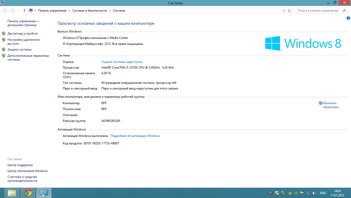Refresh the page with the refresh button
351x198 pixels.
tap(289, 11)
